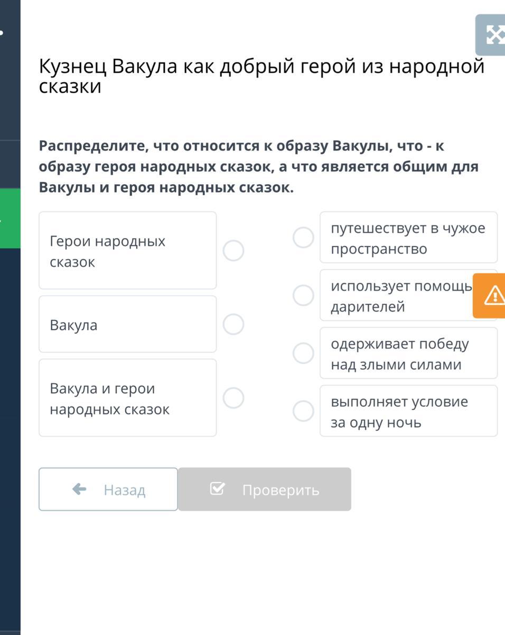This screenshot has width=505, height=635.
Task: Select the circle for выполняет условие за одну ночь
Action: click(x=303, y=411)
